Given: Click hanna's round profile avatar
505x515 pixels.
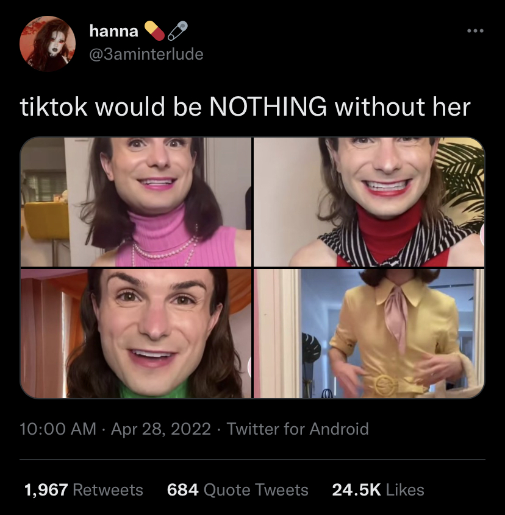Looking at the screenshot, I should tap(48, 43).
